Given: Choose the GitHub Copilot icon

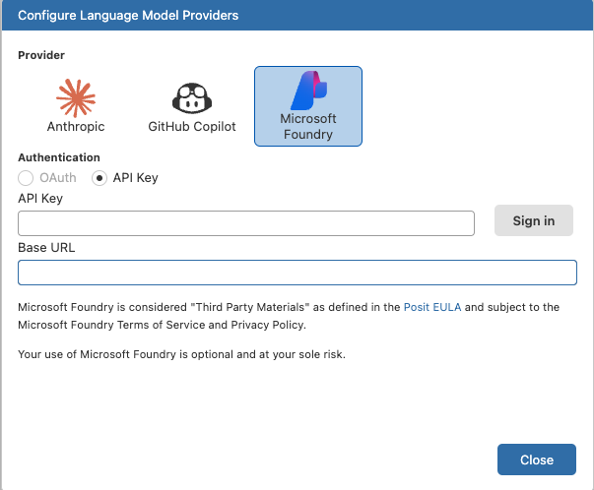Looking at the screenshot, I should (191, 97).
